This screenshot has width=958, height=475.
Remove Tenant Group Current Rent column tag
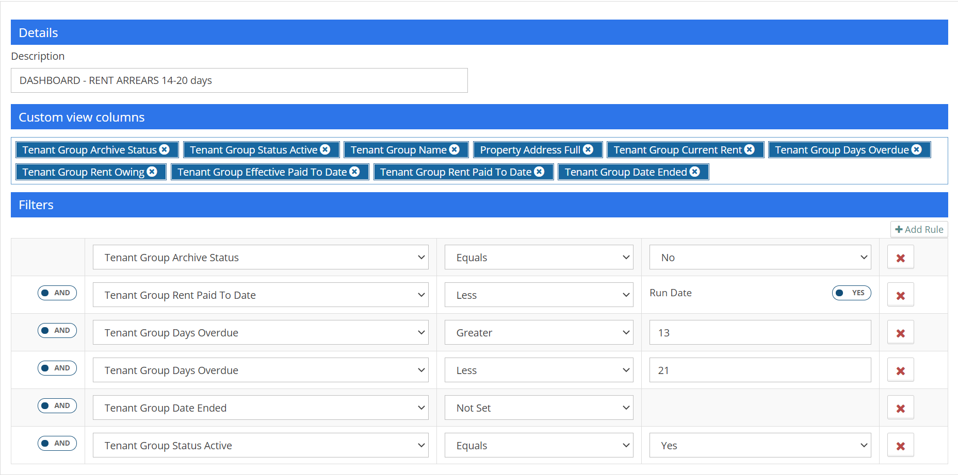[750, 149]
